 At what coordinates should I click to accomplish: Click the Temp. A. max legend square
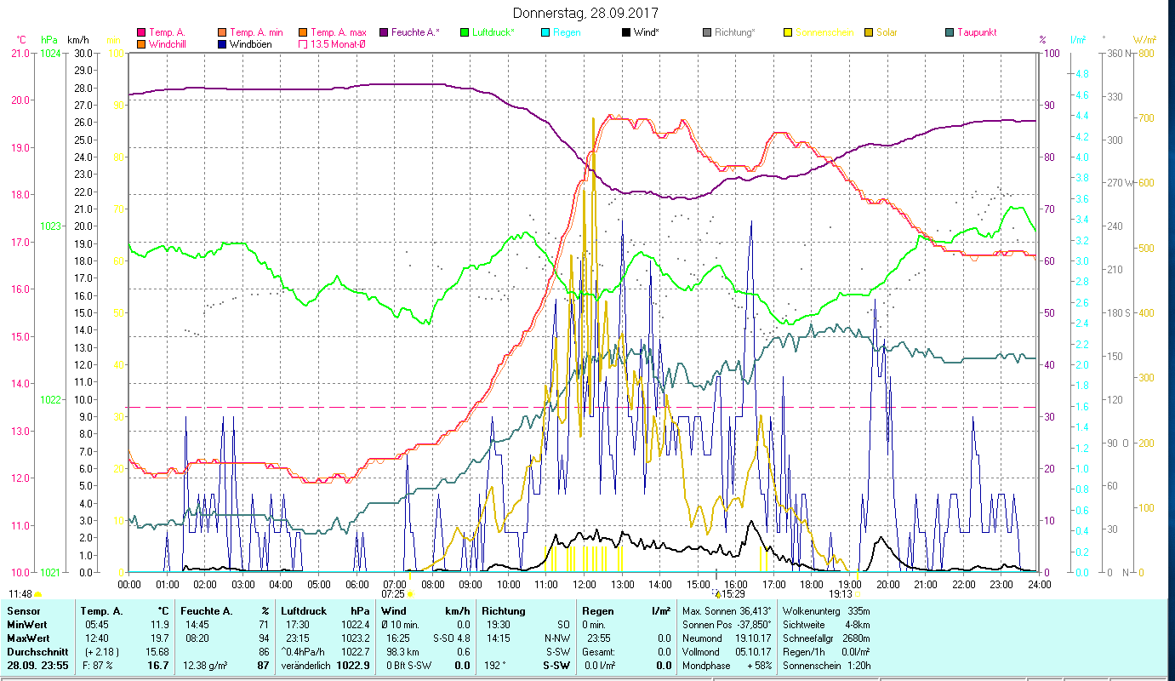[x=303, y=32]
